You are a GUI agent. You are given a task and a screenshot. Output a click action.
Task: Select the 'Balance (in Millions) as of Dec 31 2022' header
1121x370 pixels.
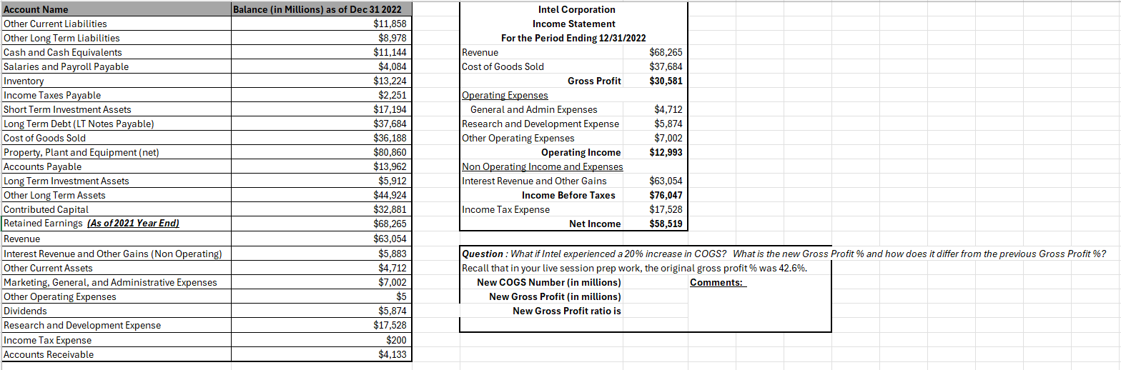pos(322,9)
